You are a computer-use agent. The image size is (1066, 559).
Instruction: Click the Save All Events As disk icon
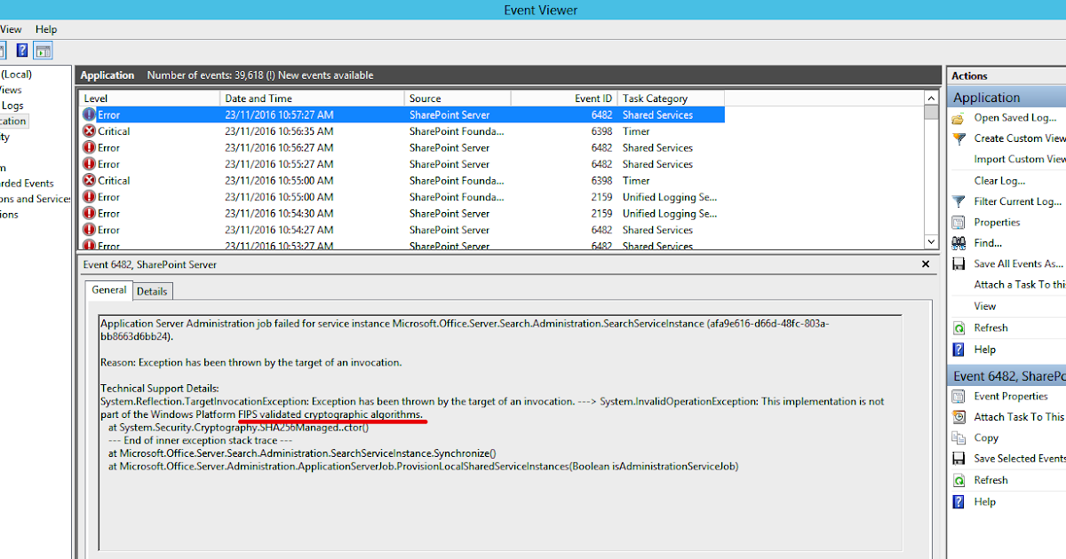coord(959,263)
